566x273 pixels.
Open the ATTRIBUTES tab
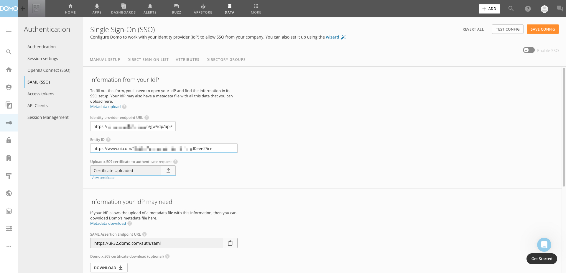187,59
